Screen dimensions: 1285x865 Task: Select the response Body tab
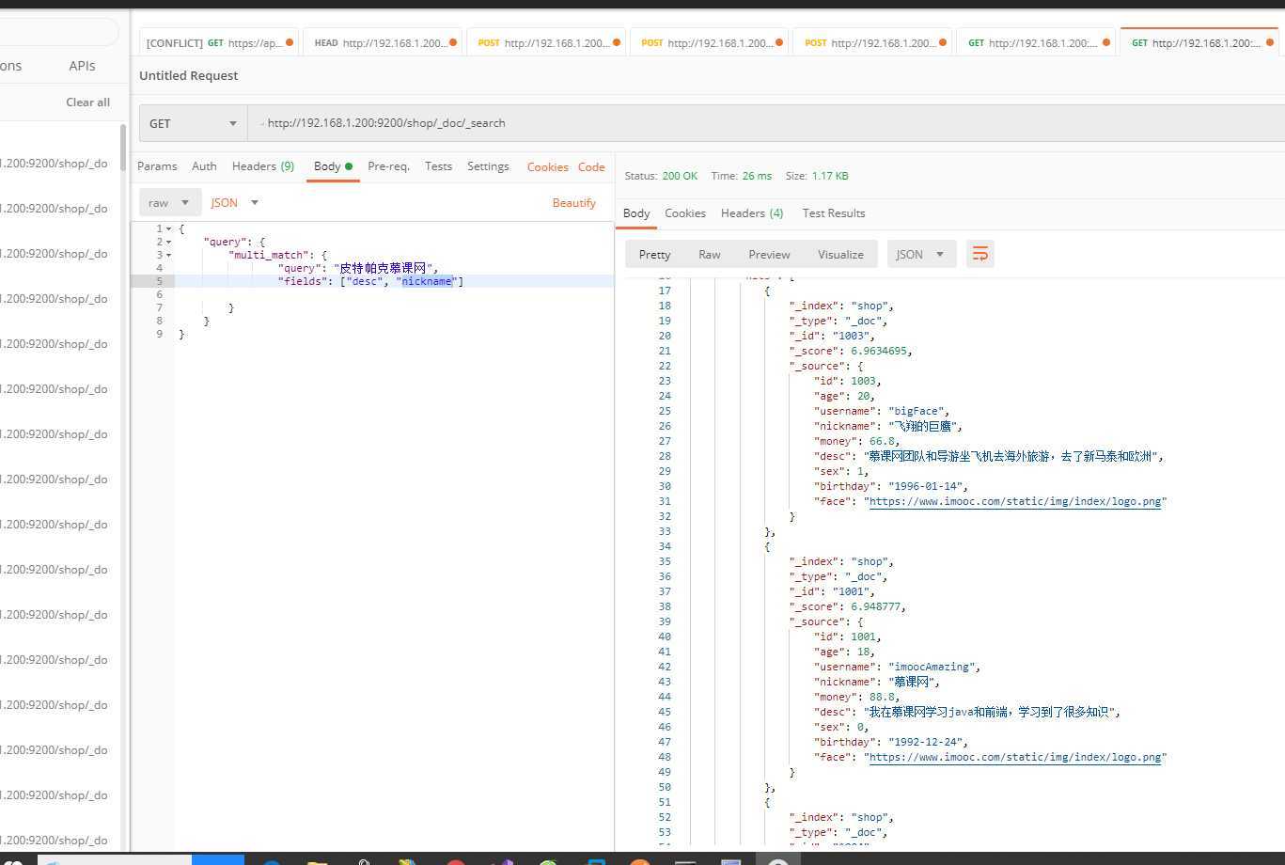click(x=636, y=213)
